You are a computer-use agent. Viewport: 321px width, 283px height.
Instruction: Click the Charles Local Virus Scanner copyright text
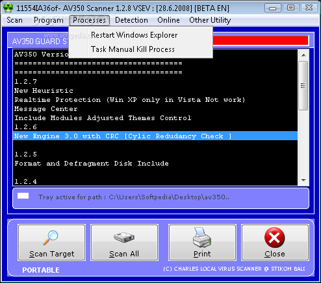234,269
